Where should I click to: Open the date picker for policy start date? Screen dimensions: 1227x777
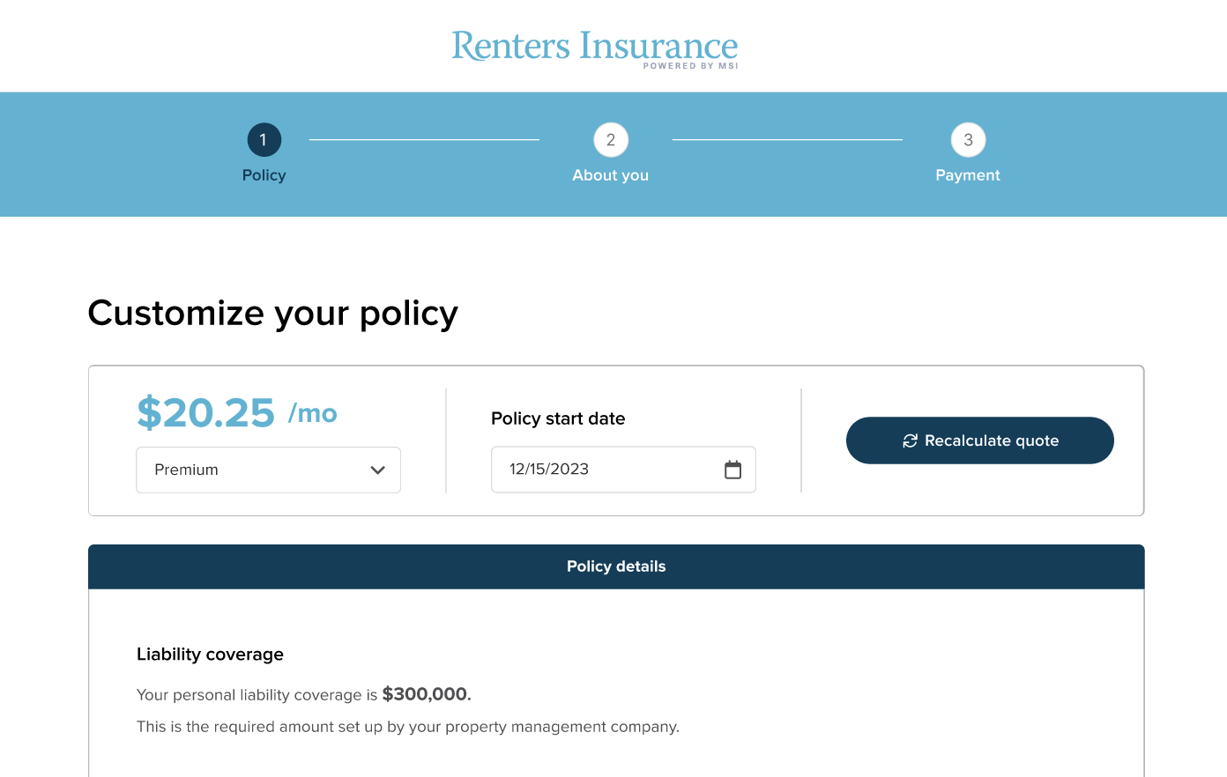(732, 470)
